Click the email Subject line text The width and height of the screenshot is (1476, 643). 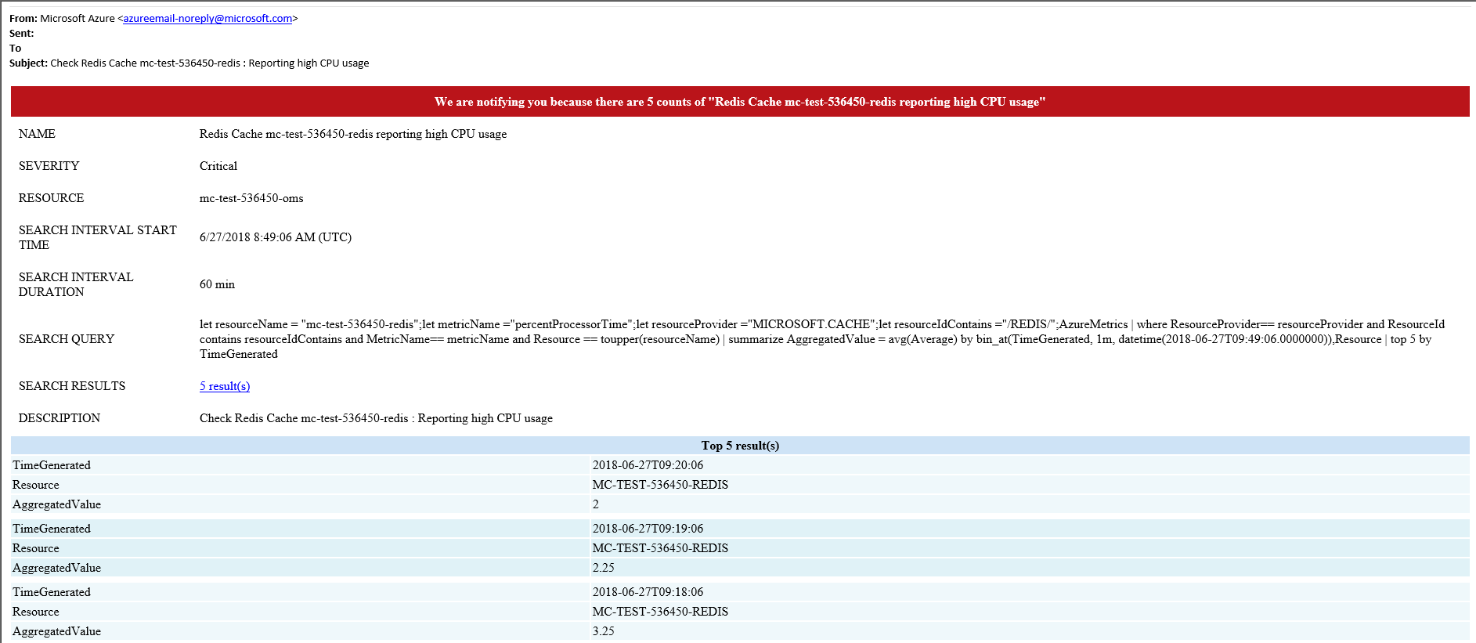[x=209, y=63]
